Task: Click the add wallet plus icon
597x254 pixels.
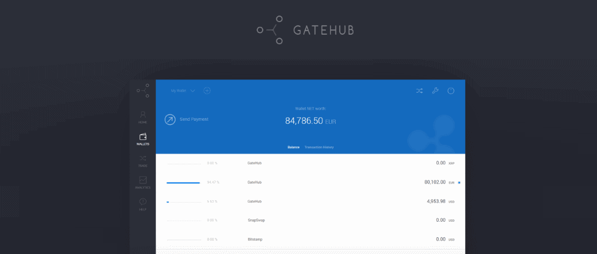Action: coord(207,91)
